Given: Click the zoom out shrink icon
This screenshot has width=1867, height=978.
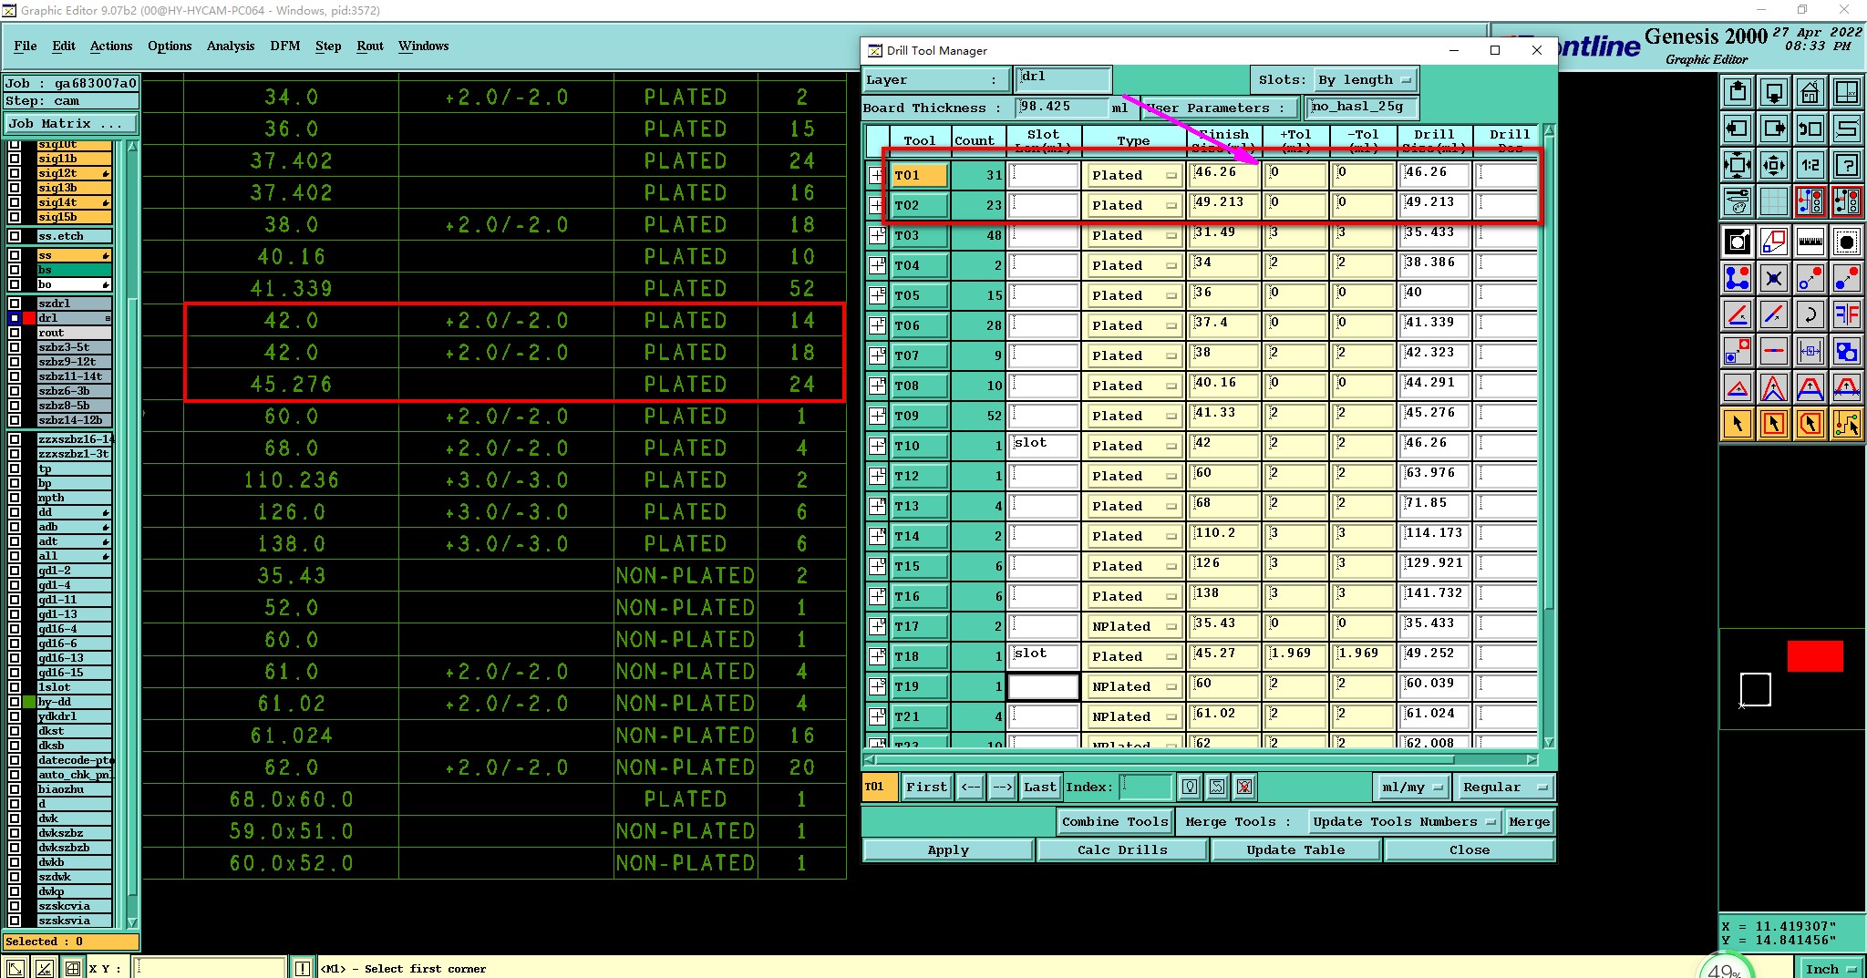Looking at the screenshot, I should tap(1774, 165).
